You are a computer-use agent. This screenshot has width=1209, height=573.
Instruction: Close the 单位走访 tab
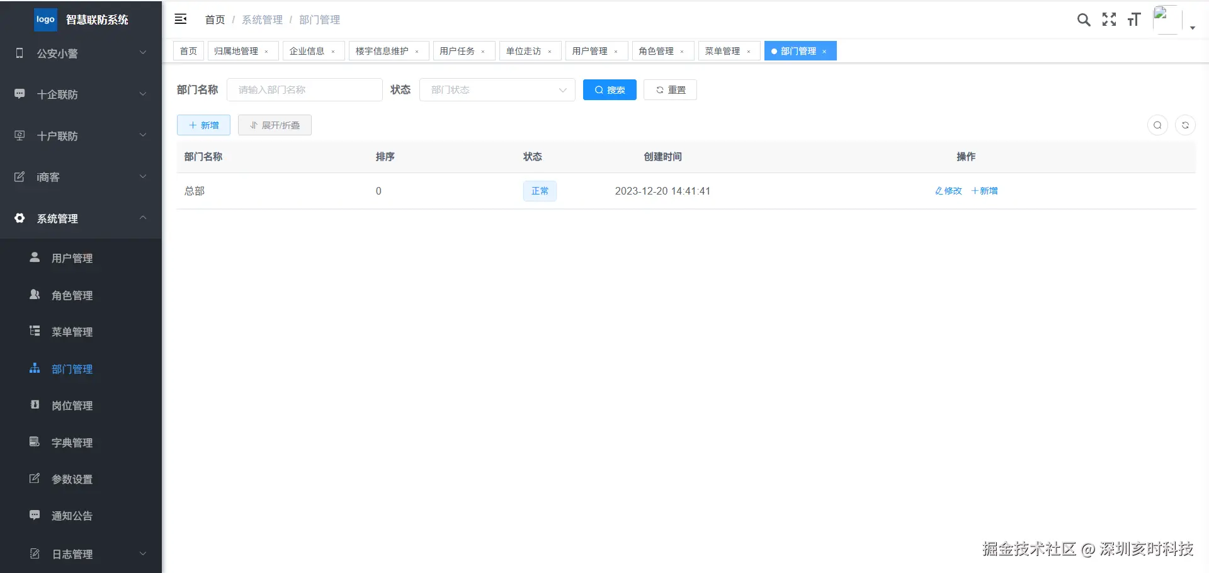(x=550, y=52)
